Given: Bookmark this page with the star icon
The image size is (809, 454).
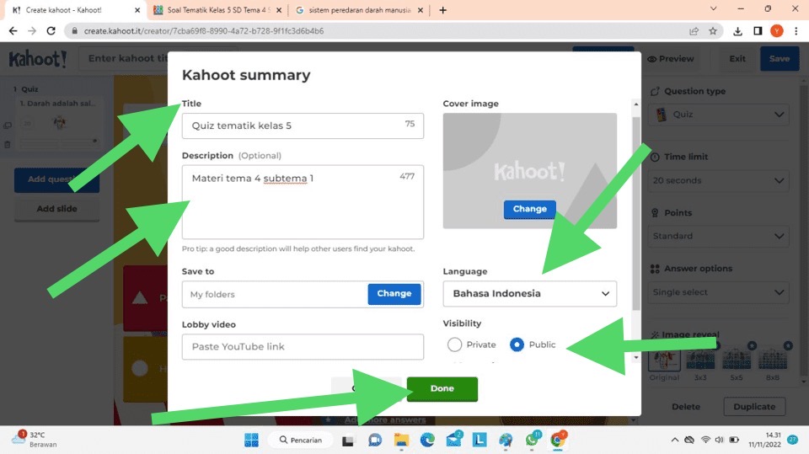Looking at the screenshot, I should point(713,31).
